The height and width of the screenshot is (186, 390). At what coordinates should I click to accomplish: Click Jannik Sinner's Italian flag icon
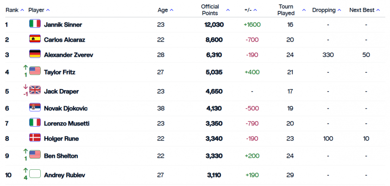pyautogui.click(x=35, y=24)
